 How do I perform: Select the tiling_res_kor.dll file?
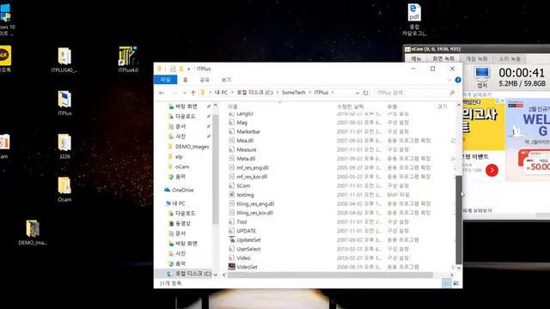(x=254, y=213)
